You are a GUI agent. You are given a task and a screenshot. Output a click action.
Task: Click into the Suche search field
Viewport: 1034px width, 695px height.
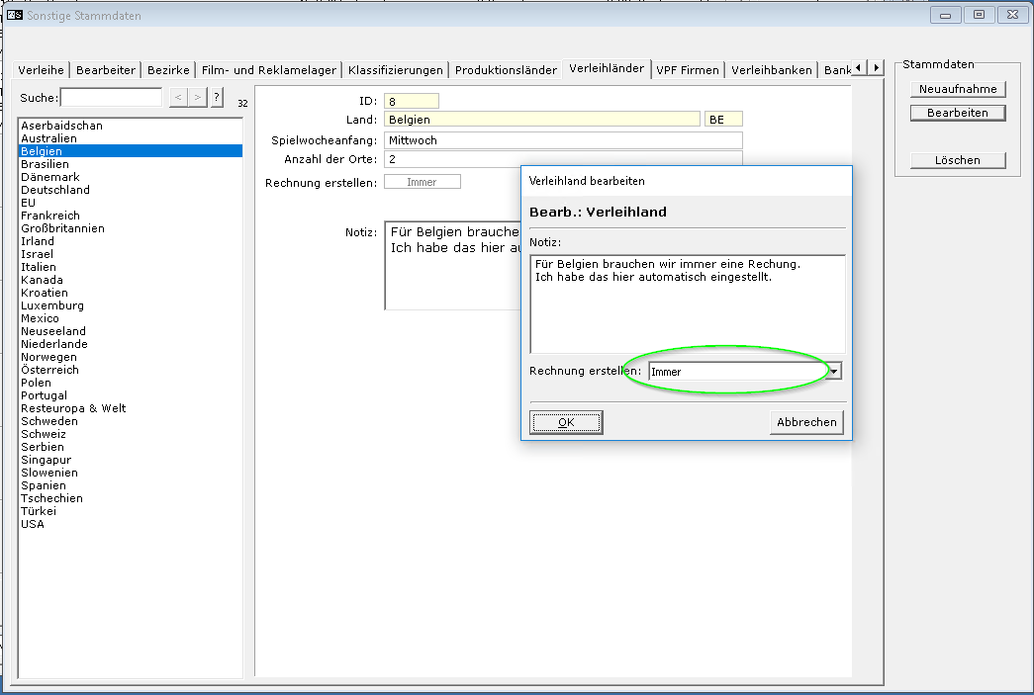click(x=111, y=97)
